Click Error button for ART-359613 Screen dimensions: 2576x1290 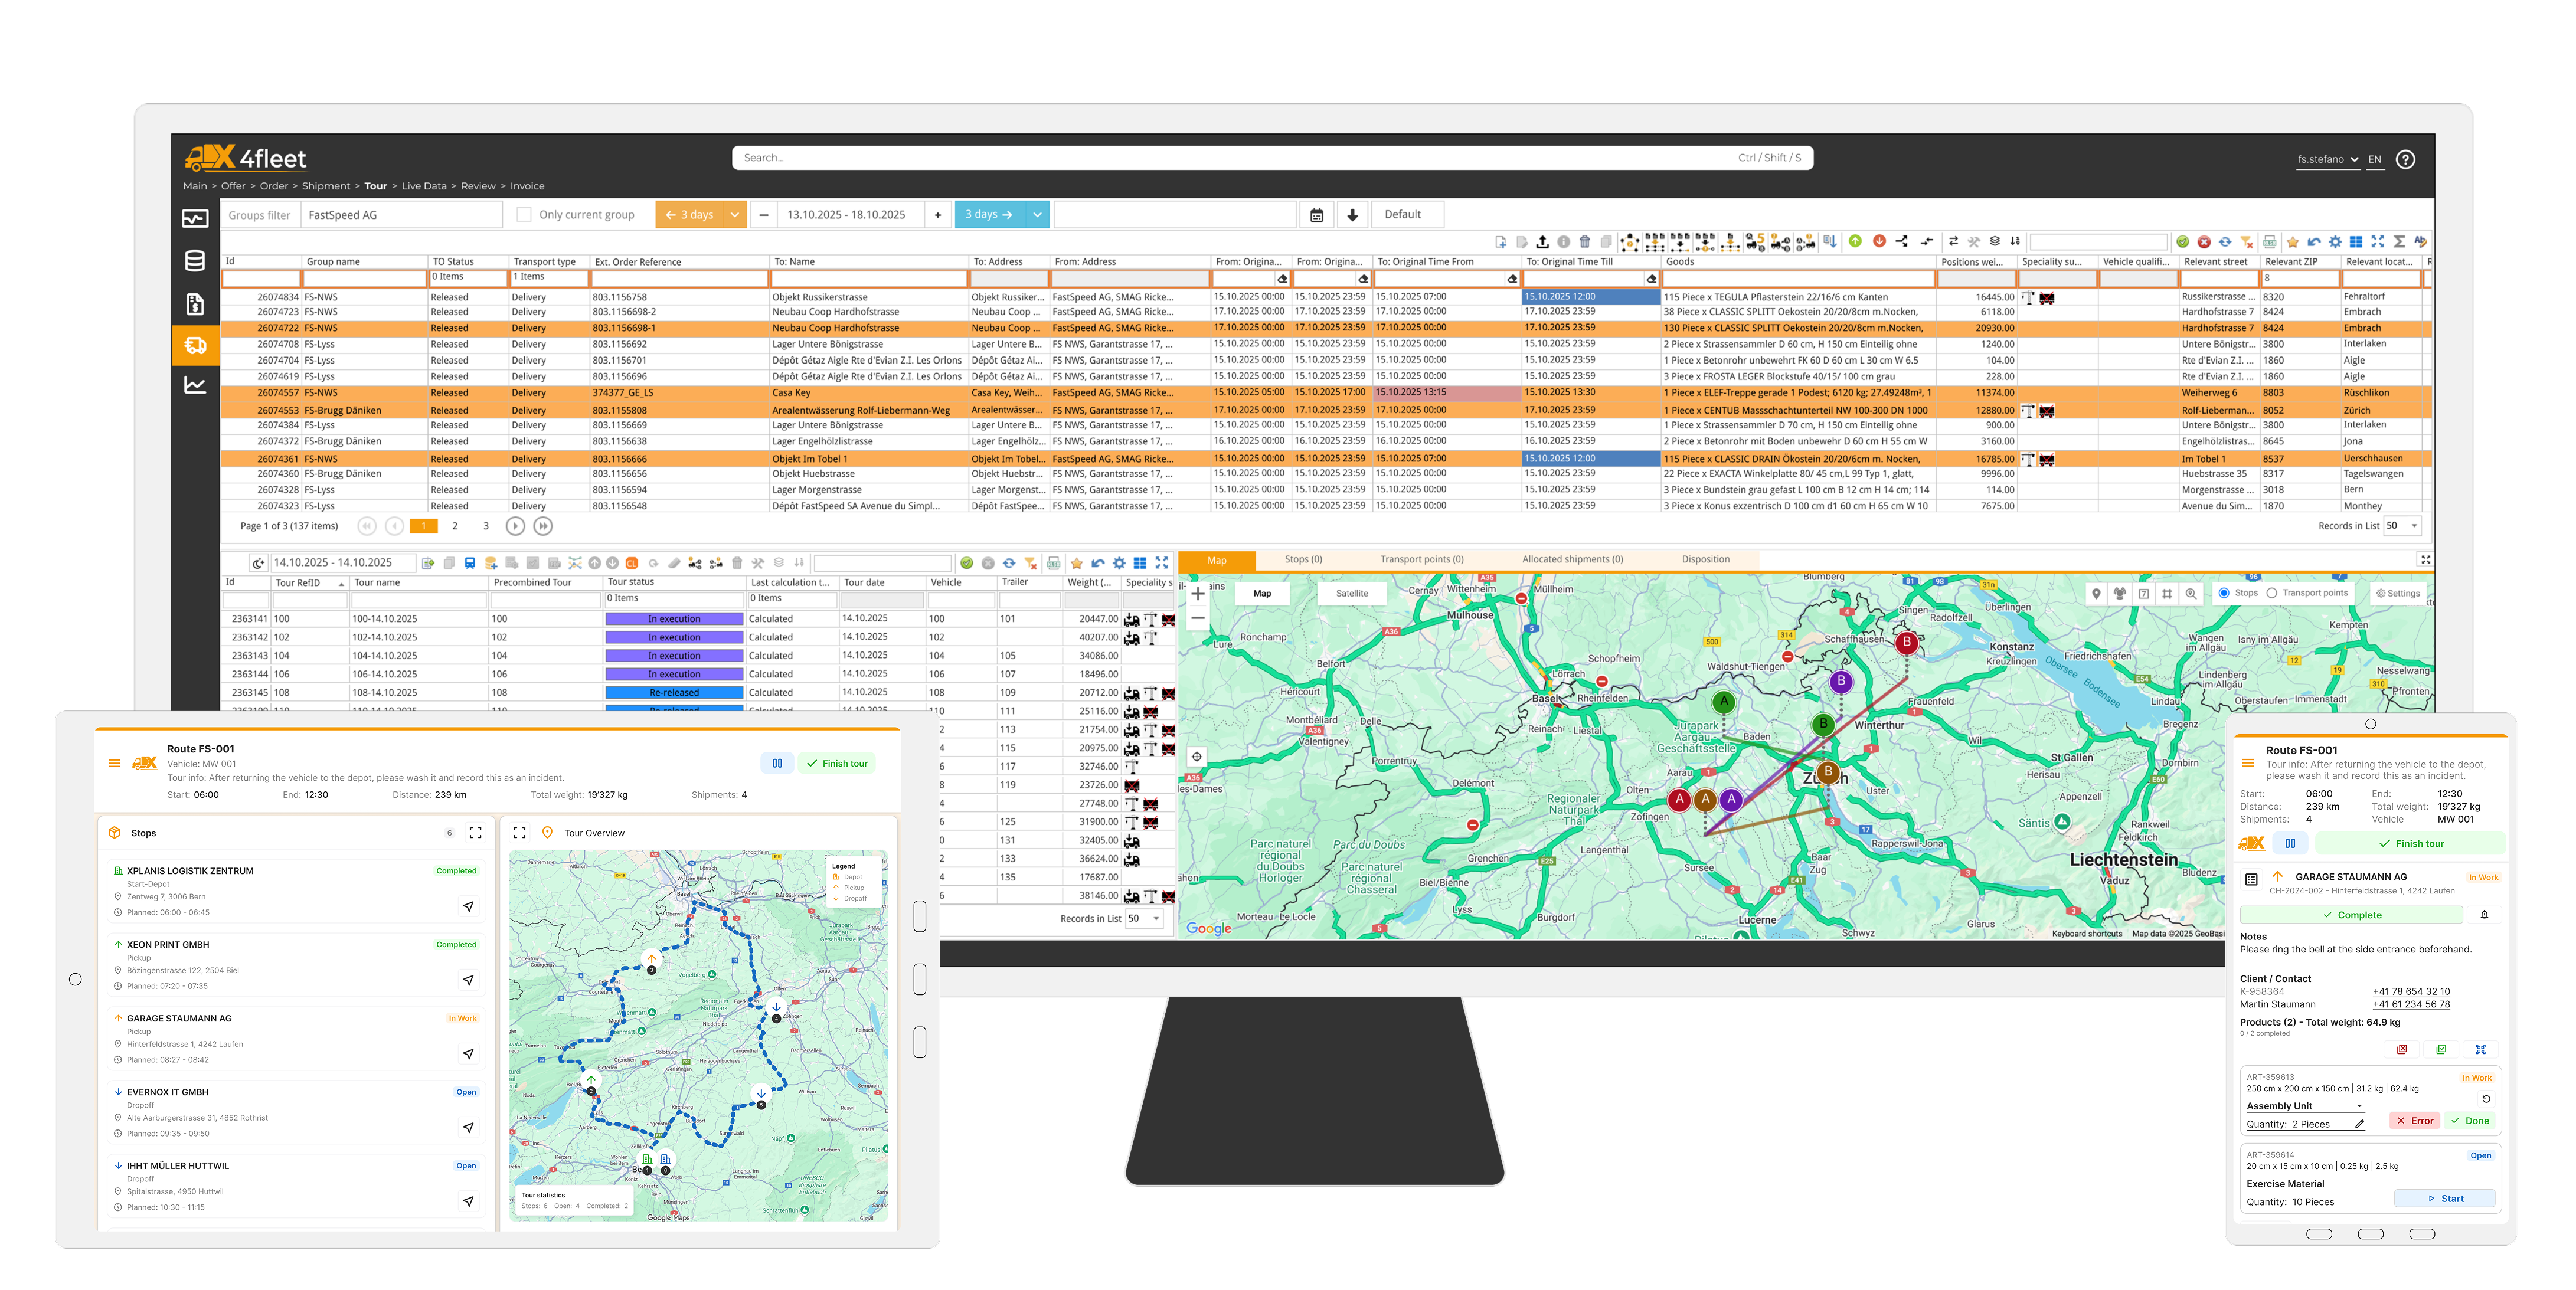(x=2414, y=1121)
